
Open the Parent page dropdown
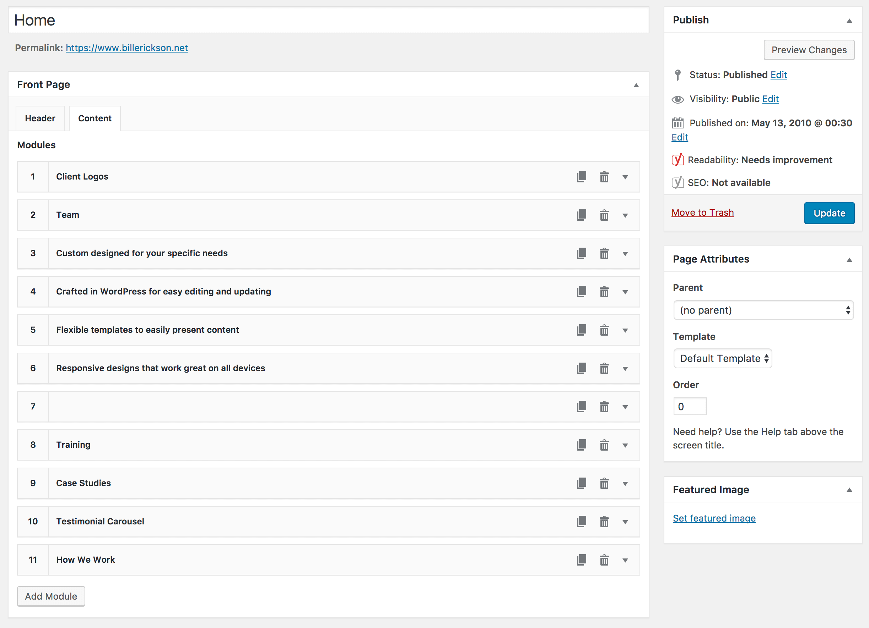763,310
